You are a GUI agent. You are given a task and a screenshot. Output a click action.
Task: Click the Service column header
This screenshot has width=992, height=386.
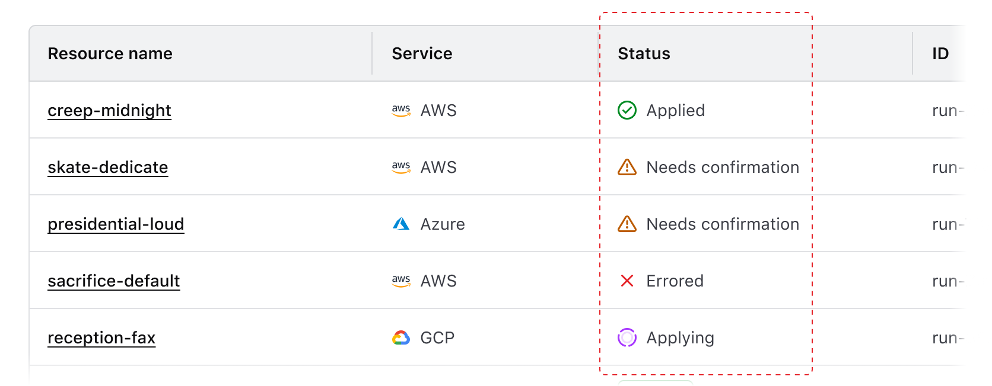(421, 53)
